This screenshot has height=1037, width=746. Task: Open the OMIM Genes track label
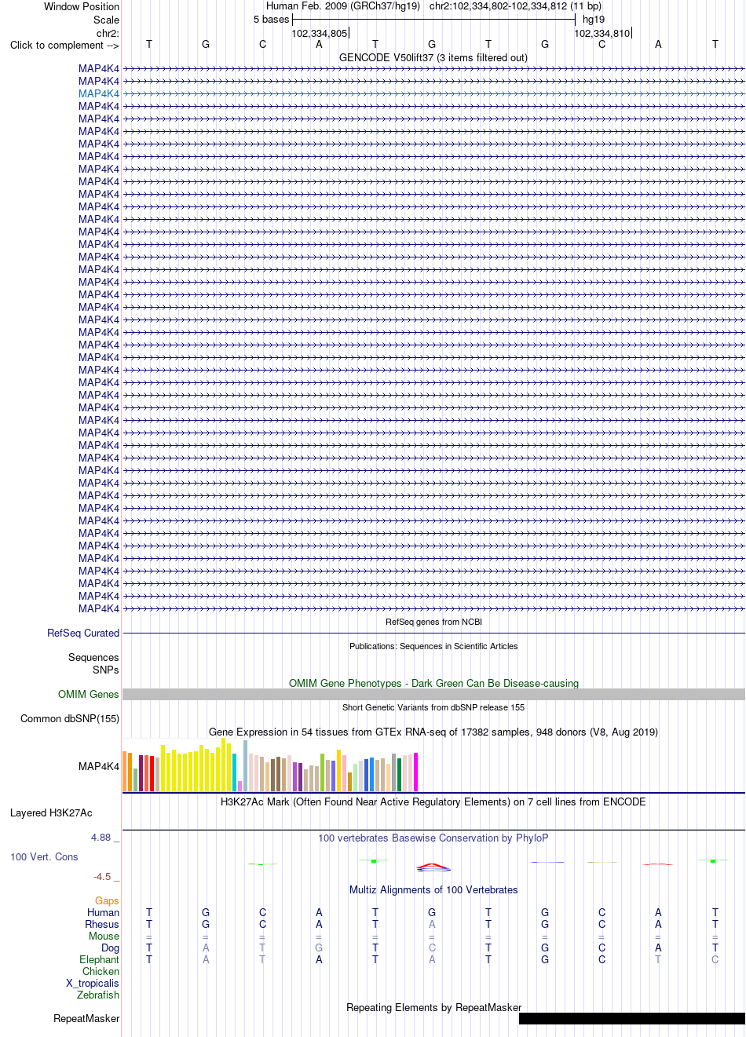point(89,694)
